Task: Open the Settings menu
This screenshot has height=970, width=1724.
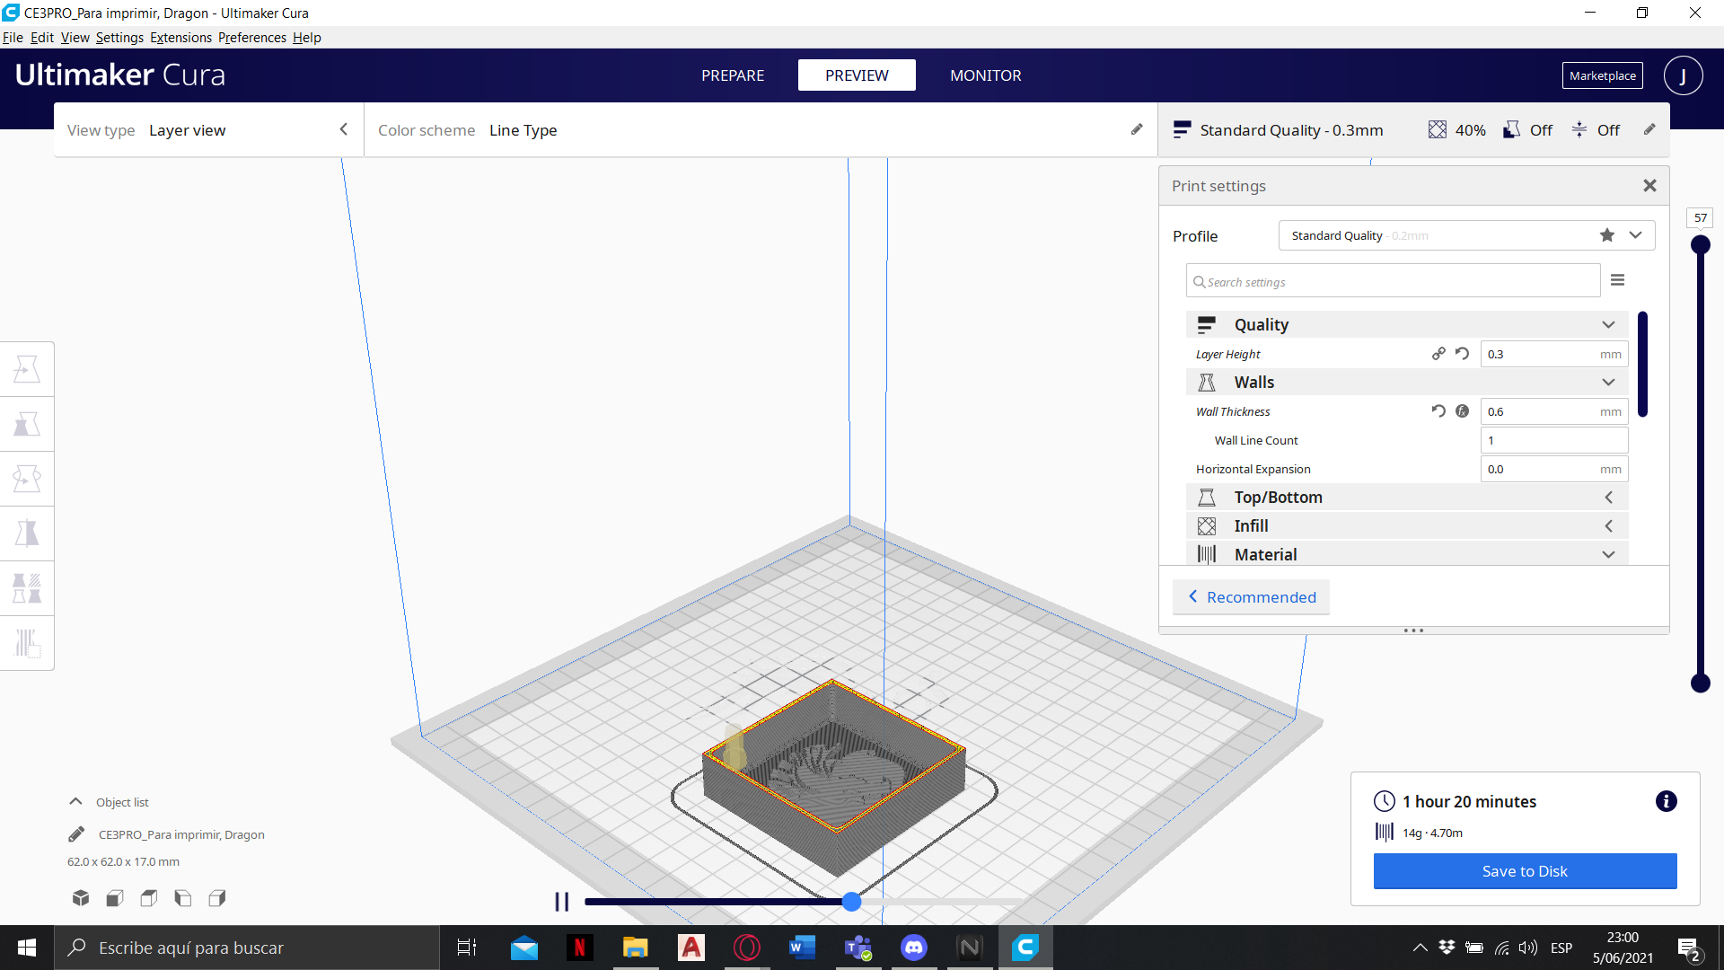Action: coord(119,38)
